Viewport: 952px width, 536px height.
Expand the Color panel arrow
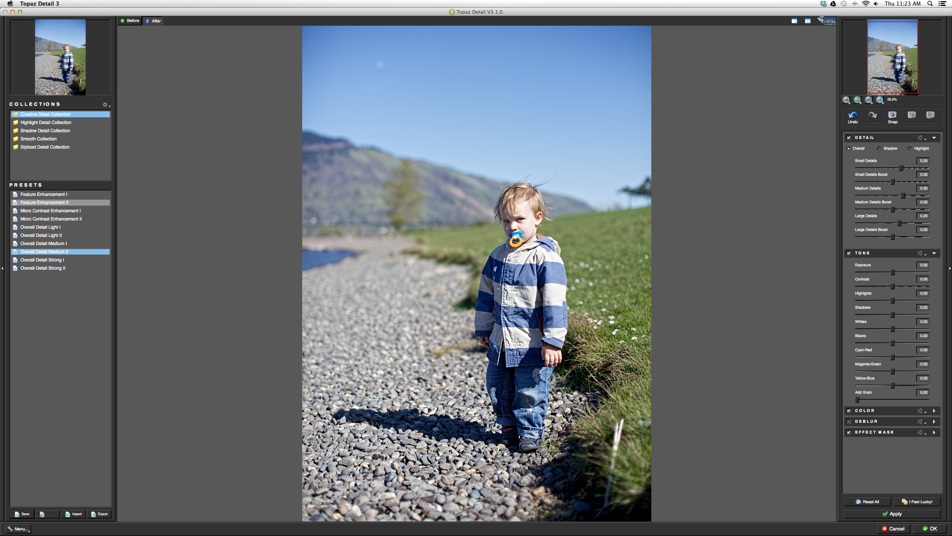click(x=934, y=411)
